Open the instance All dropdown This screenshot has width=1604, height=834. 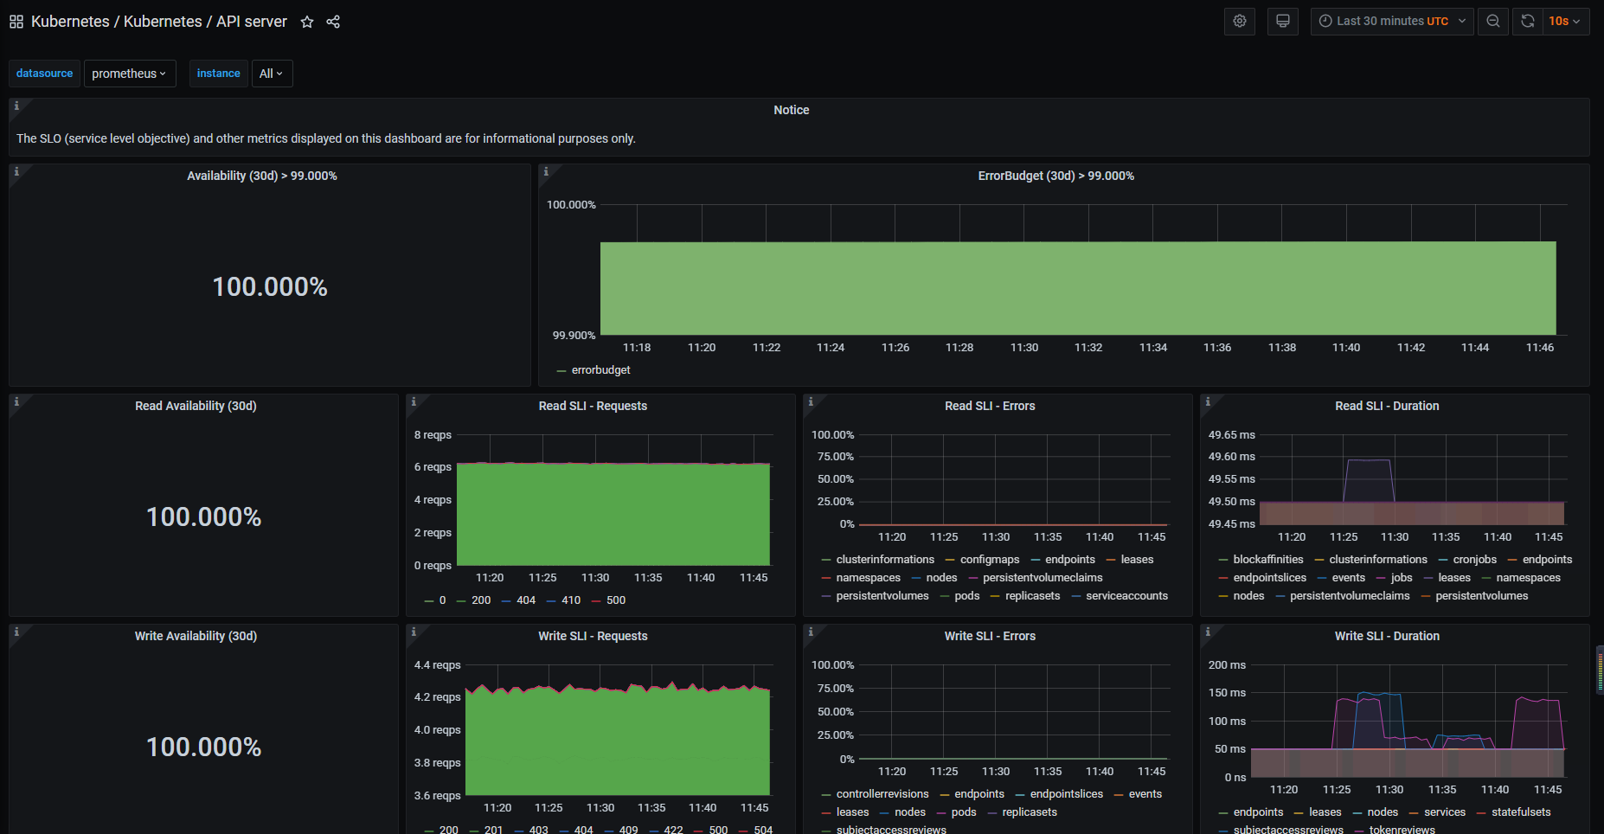click(272, 74)
